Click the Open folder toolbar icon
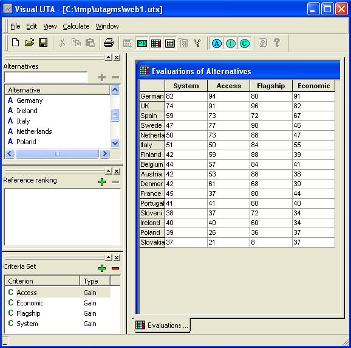Screen dimensions: 351x348 (x=29, y=43)
